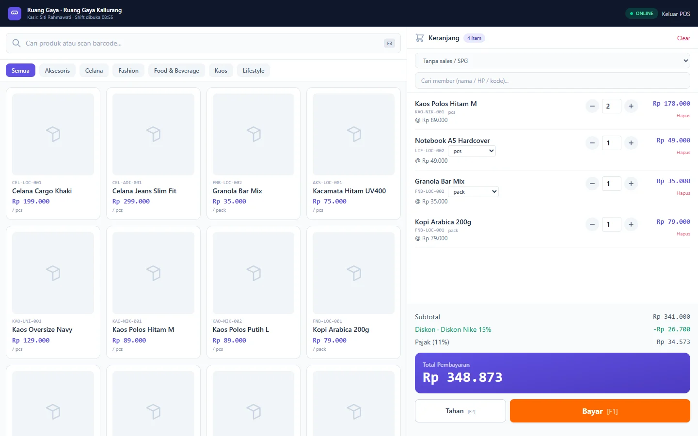Filter by Aksesoris category
698x436 pixels.
coord(57,70)
